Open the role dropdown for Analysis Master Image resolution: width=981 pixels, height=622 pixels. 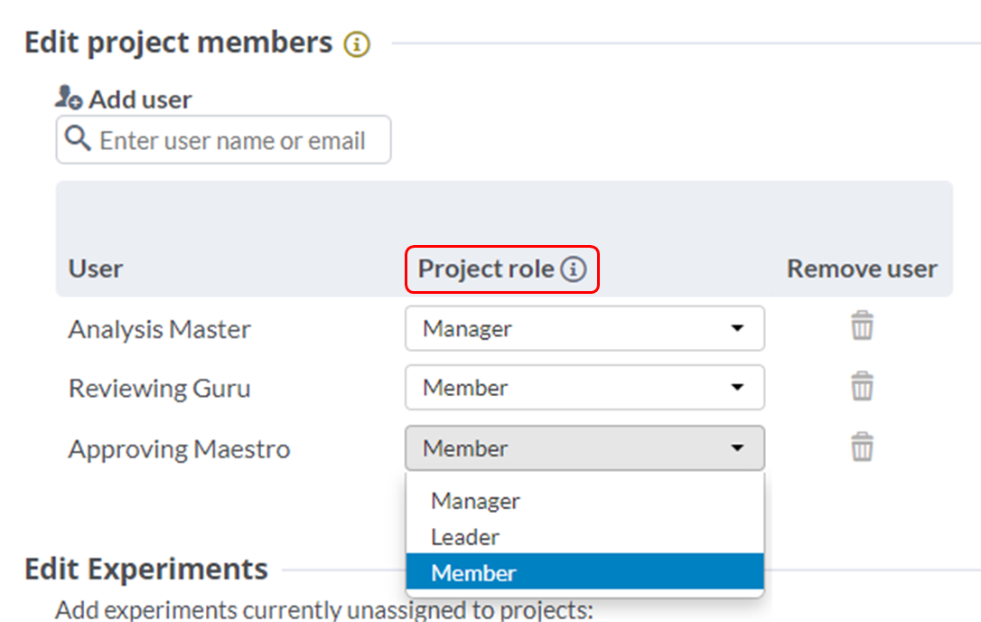tap(584, 328)
